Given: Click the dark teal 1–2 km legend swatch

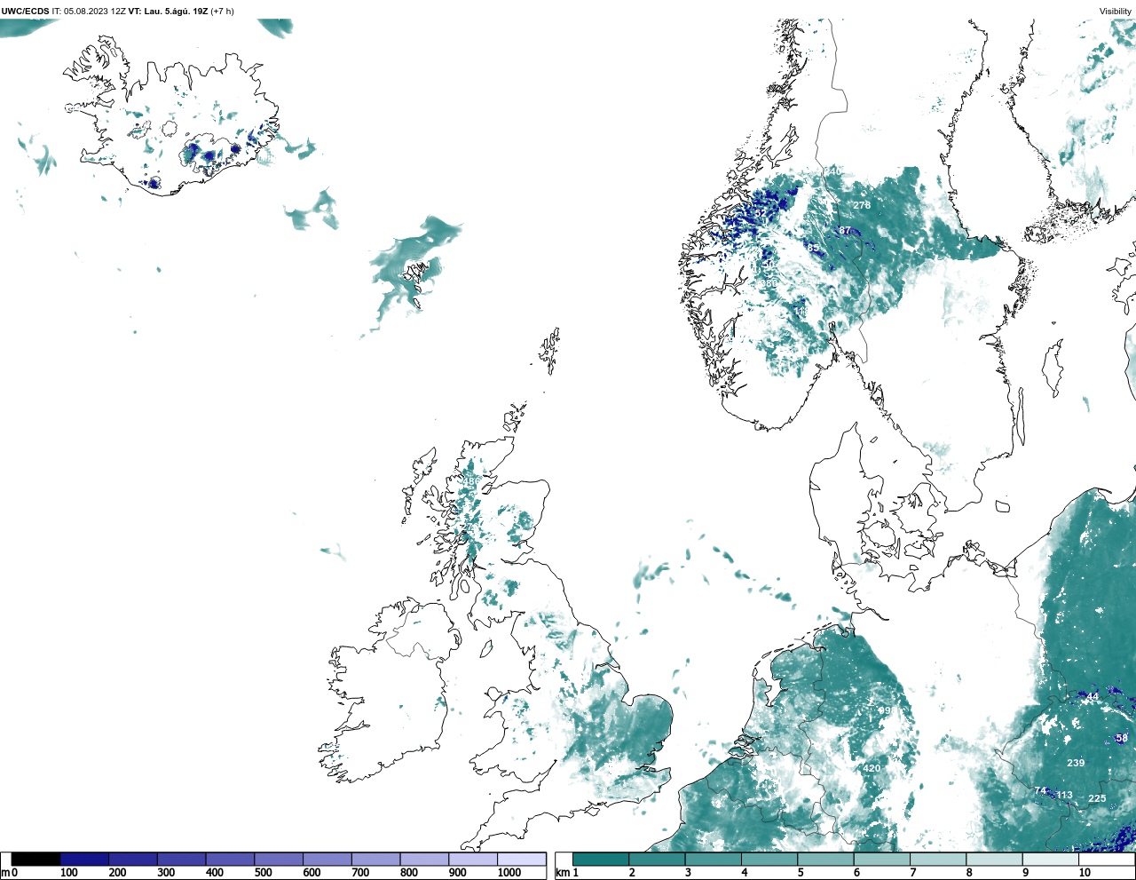Looking at the screenshot, I should coord(601,859).
